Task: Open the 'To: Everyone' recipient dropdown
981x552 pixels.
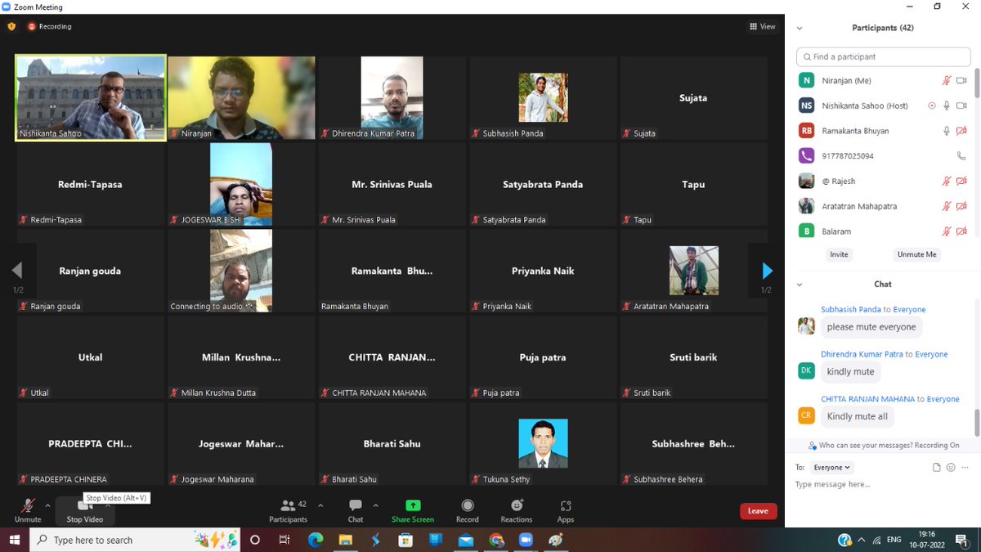Action: 832,468
